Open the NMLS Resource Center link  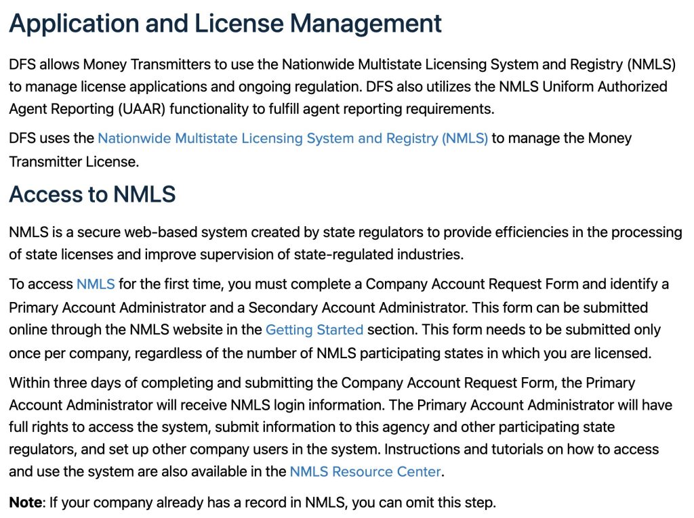coord(365,472)
